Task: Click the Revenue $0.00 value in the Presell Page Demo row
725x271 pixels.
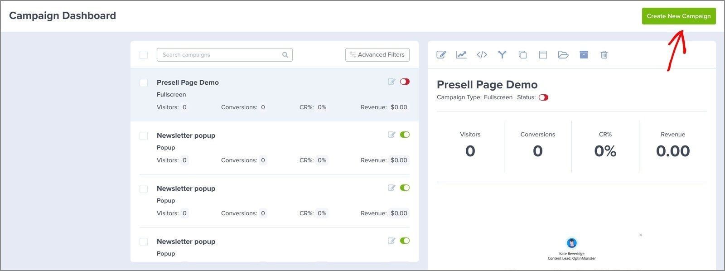Action: pos(399,107)
